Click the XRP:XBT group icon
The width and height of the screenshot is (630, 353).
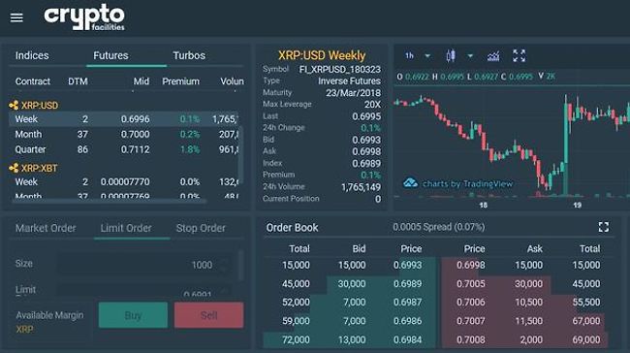coord(14,168)
